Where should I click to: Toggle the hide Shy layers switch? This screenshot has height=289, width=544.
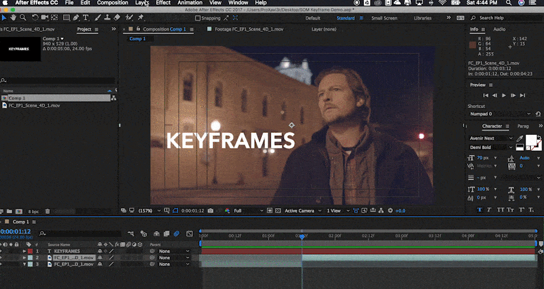point(156,234)
